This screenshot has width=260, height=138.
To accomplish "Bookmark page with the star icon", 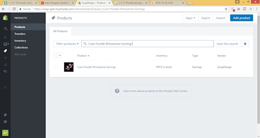I will [x=226, y=9].
